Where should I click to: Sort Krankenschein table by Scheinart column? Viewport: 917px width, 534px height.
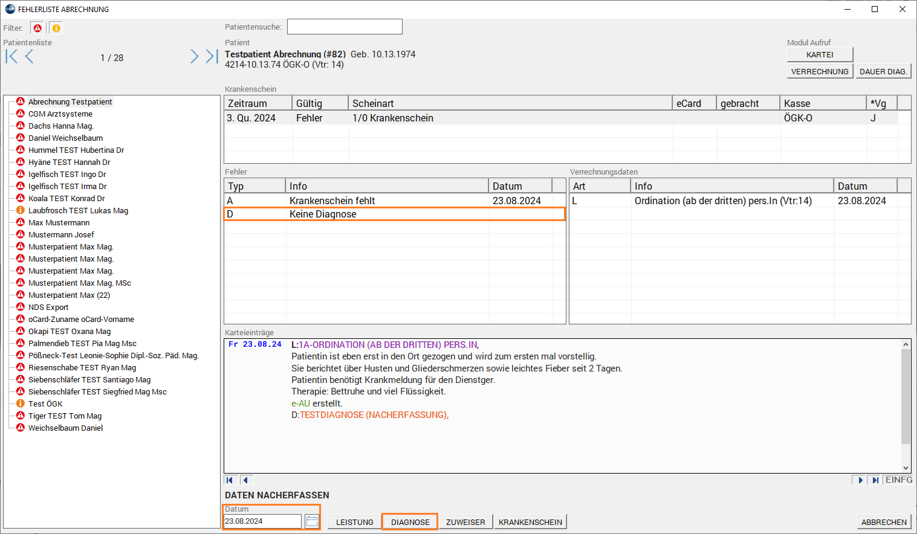[x=510, y=104]
